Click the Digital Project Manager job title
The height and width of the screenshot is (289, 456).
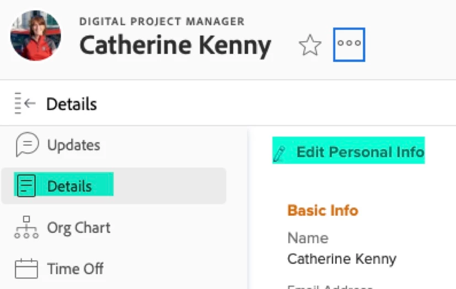[x=162, y=22]
